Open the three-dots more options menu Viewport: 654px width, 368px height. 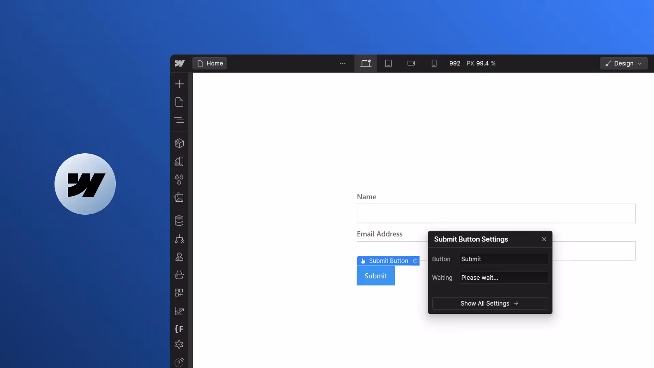(343, 63)
